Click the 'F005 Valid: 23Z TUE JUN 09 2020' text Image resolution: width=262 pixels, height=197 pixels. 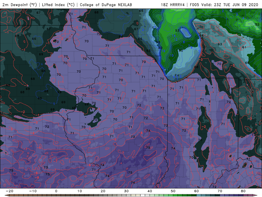[224, 5]
